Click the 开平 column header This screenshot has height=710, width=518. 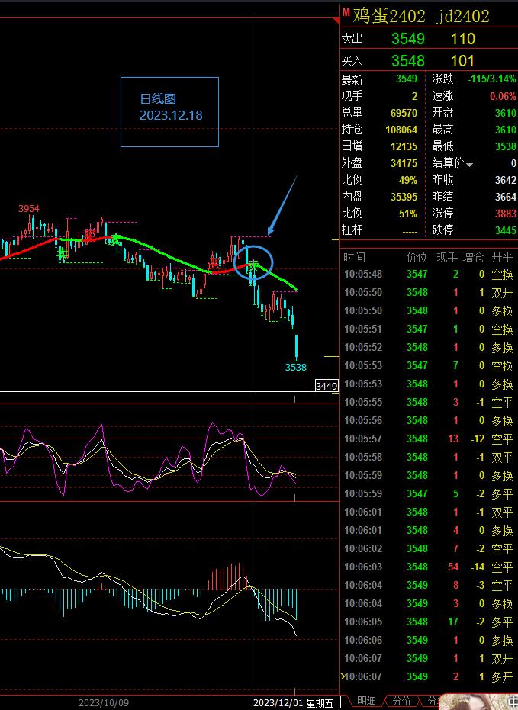pos(503,258)
